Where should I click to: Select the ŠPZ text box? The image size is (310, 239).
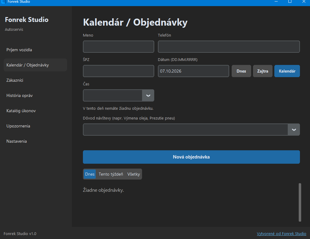(x=119, y=71)
